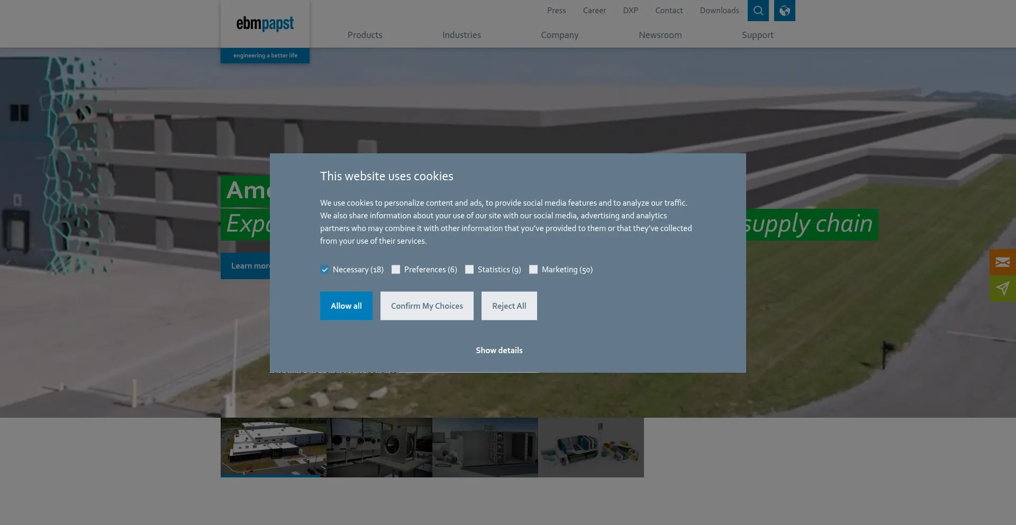Viewport: 1016px width, 525px height.
Task: Open the Press link
Action: click(x=557, y=11)
